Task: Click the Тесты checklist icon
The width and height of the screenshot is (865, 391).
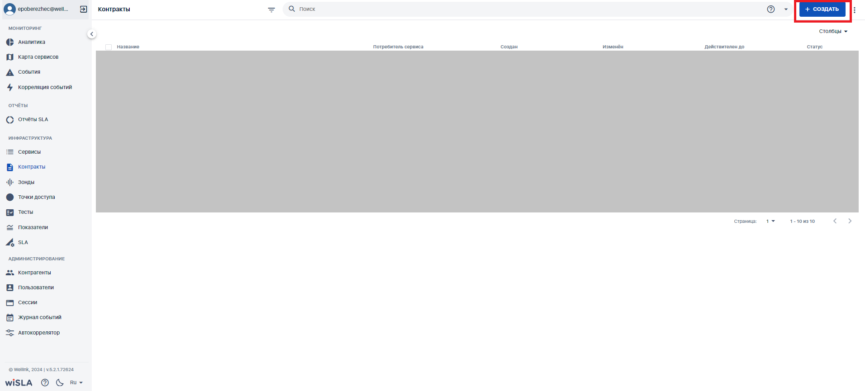Action: pyautogui.click(x=10, y=212)
